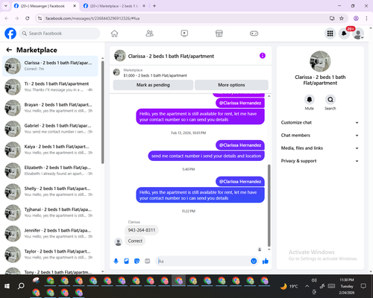The height and width of the screenshot is (298, 373).
Task: Click the phone number 943-264-8311 message
Action: (142, 230)
